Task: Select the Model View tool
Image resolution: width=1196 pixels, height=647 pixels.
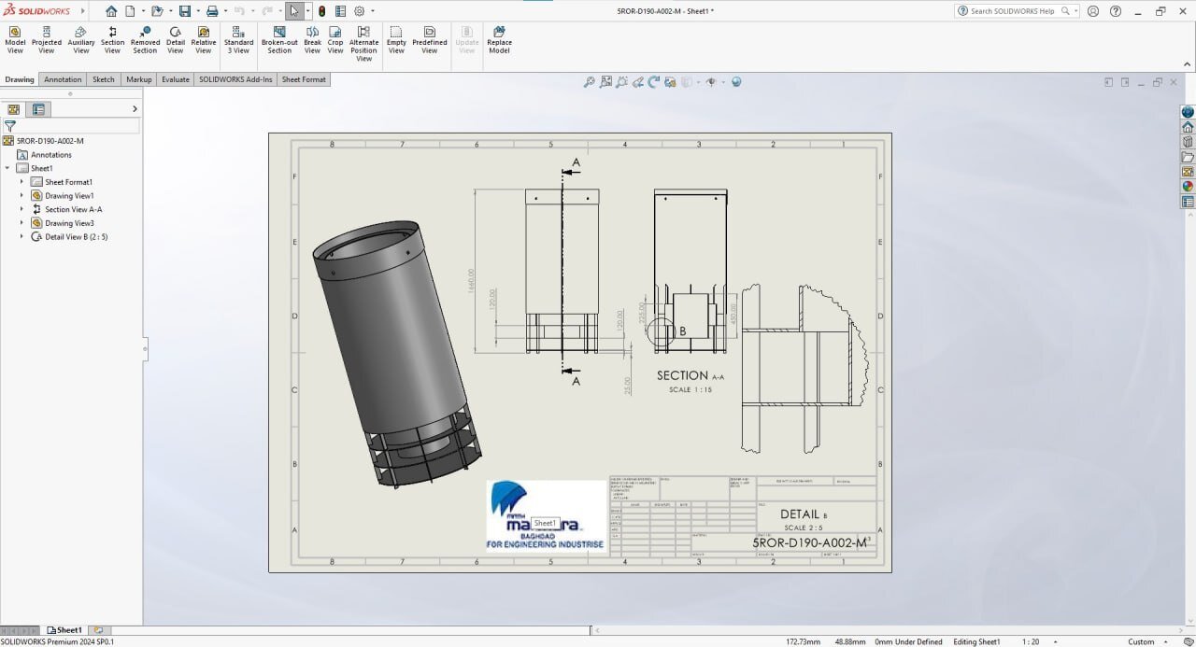Action: (x=15, y=40)
